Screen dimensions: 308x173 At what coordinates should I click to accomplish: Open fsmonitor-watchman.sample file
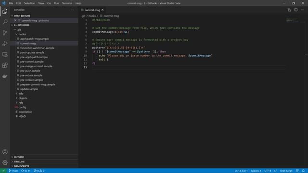[x=37, y=48]
